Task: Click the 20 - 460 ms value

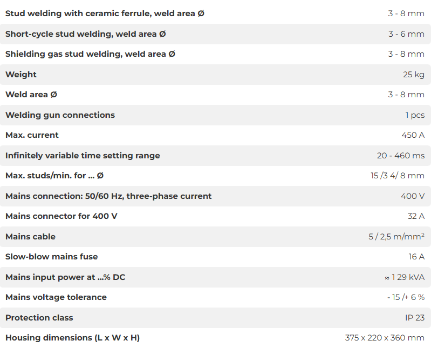Action: point(401,156)
